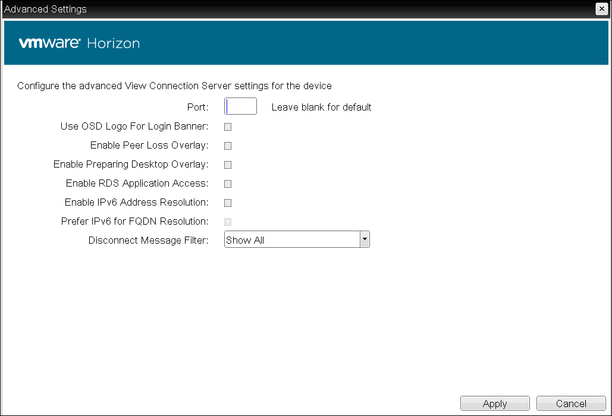The image size is (612, 416).
Task: Check the Enable Peer Loss Overlay box
Action: click(228, 146)
